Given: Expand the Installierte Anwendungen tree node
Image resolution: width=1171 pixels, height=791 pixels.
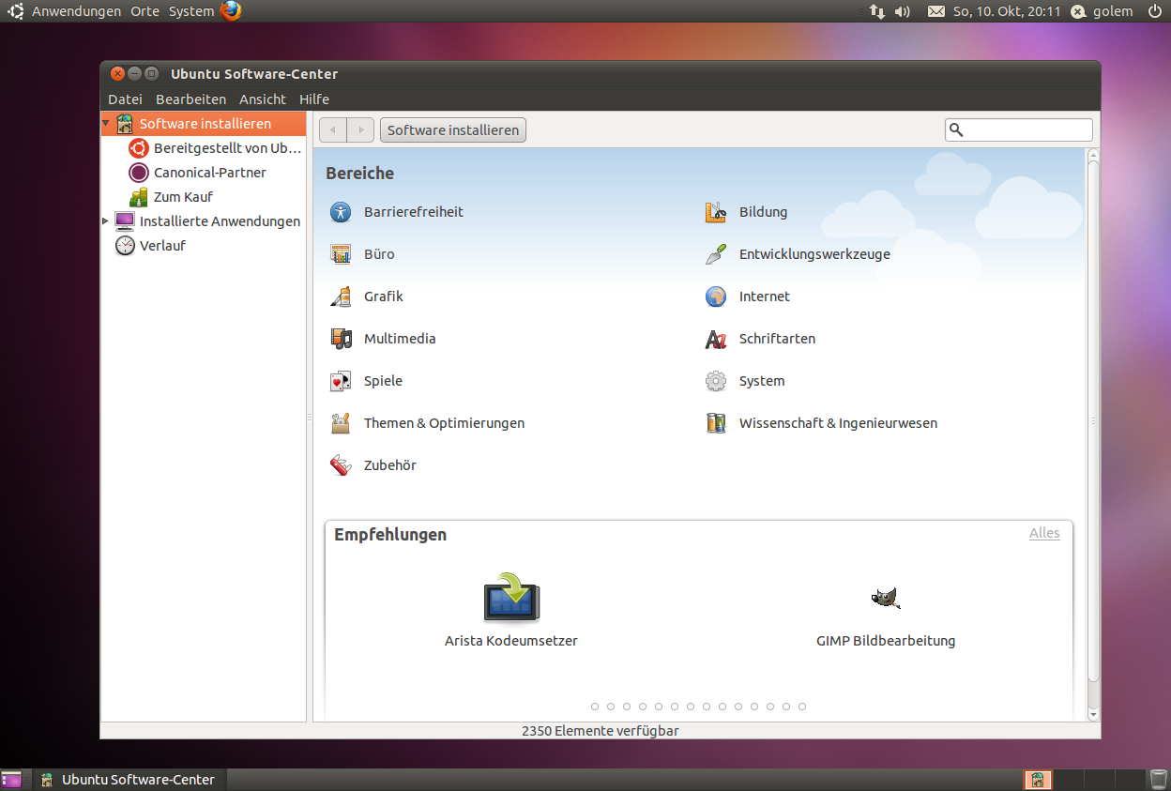Looking at the screenshot, I should (x=105, y=221).
